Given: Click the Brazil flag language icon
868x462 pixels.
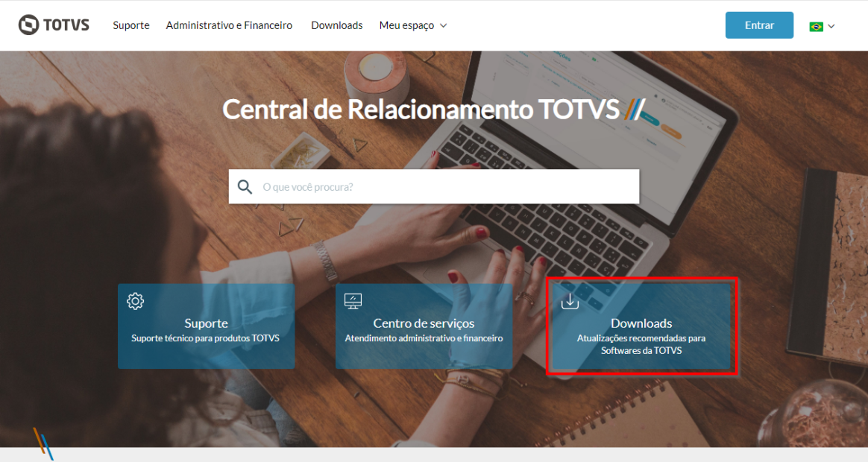Looking at the screenshot, I should coord(816,27).
